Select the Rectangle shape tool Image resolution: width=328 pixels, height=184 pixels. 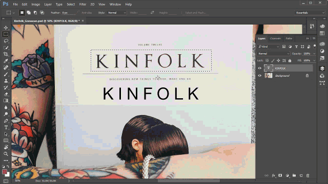click(x=6, y=141)
